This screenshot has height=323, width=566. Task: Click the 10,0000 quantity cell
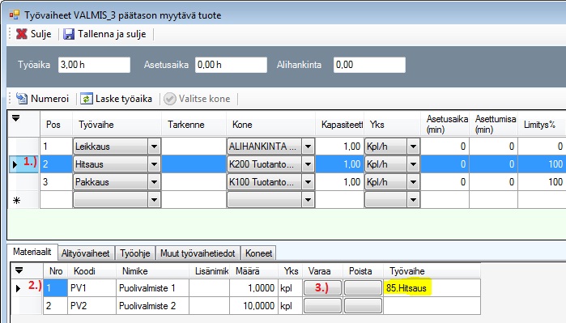253,306
